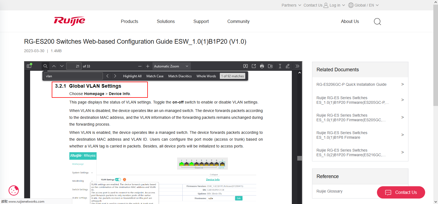Open Ruijie Glossary reference link
Screen dimensions: 438x204
coord(329,191)
